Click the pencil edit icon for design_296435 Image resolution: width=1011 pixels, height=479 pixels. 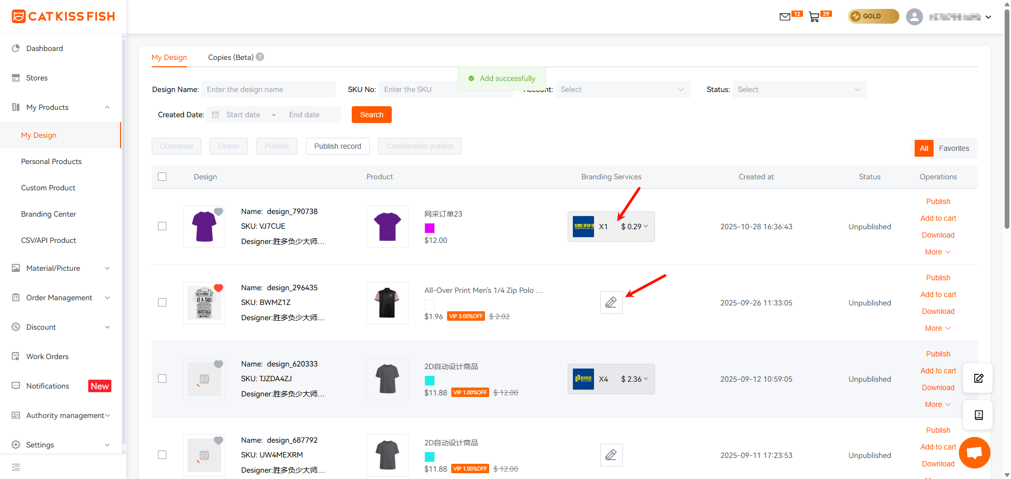pyautogui.click(x=611, y=302)
